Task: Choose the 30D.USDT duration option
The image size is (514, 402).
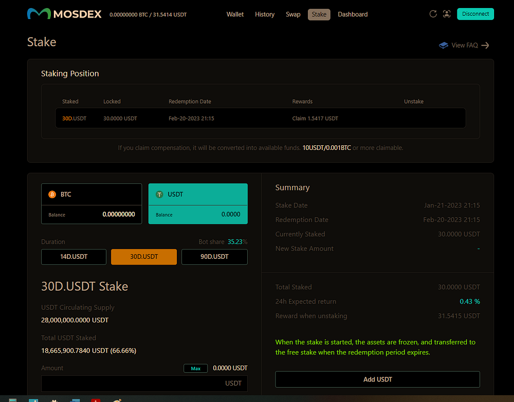Action: (144, 257)
